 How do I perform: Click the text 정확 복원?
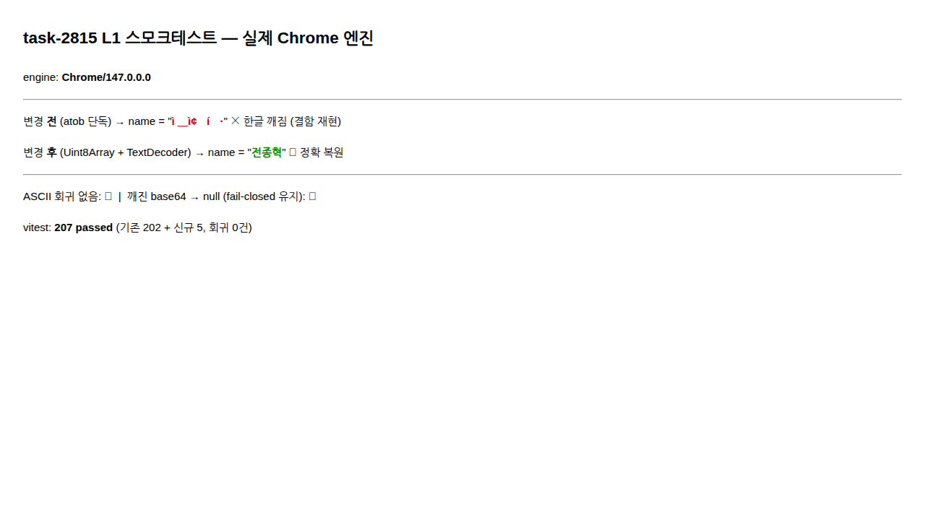click(322, 152)
